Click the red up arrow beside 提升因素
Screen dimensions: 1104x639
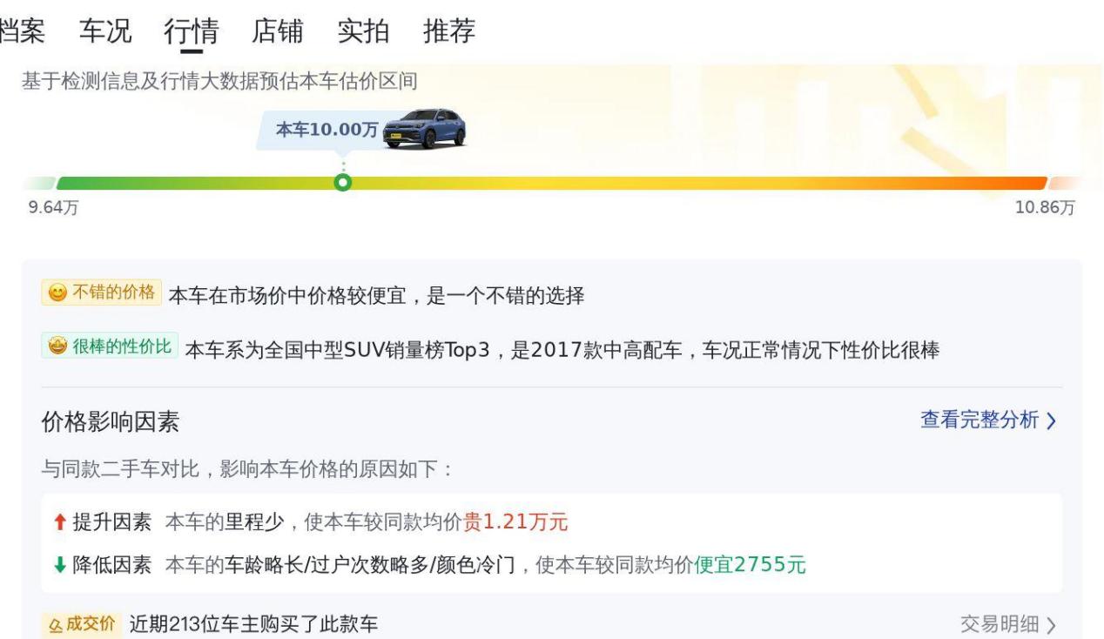pos(58,522)
